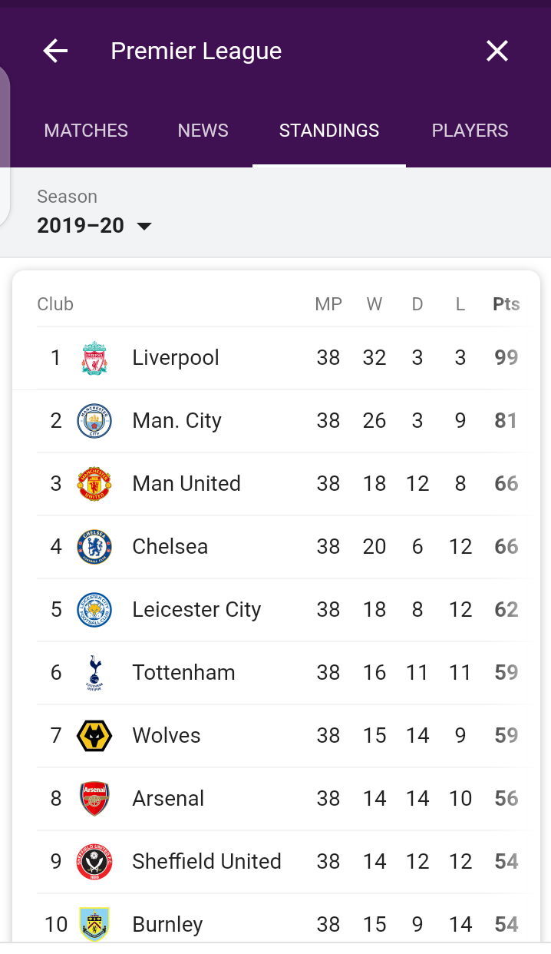
Task: Click the Man United club crest
Action: (x=94, y=484)
